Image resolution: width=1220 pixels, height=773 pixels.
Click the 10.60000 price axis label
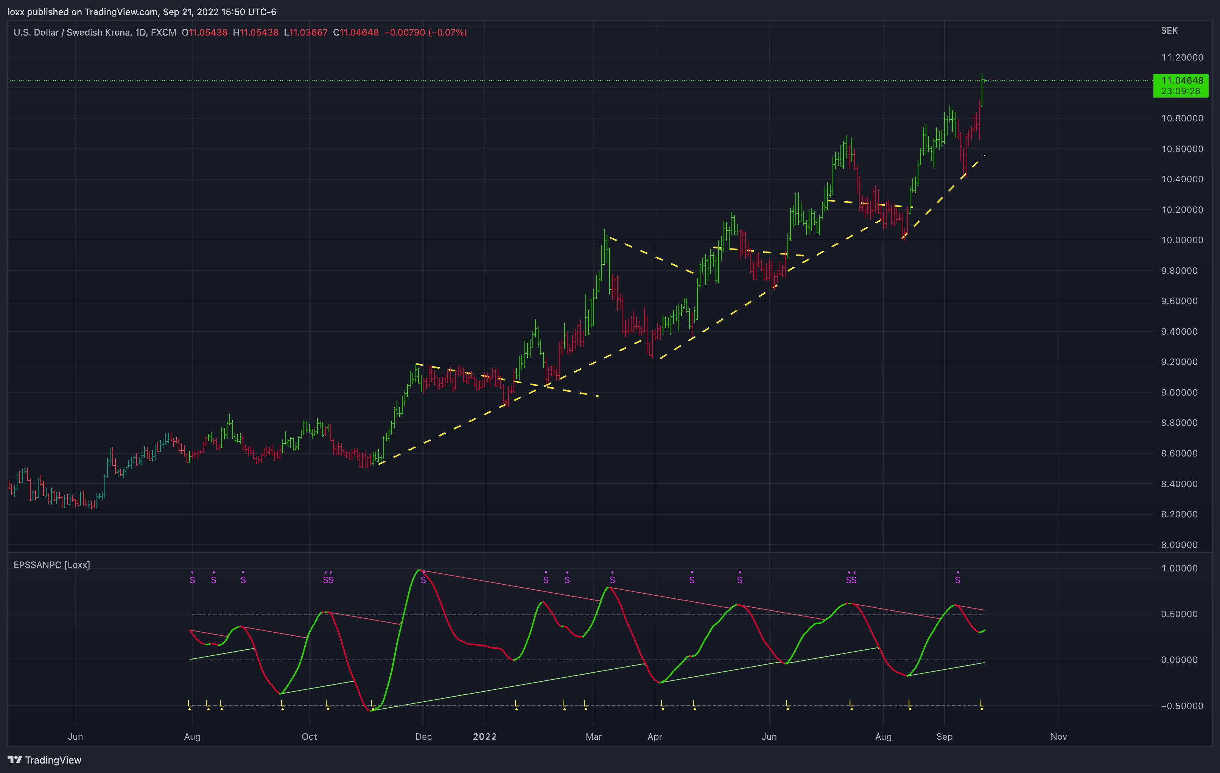pyautogui.click(x=1182, y=149)
